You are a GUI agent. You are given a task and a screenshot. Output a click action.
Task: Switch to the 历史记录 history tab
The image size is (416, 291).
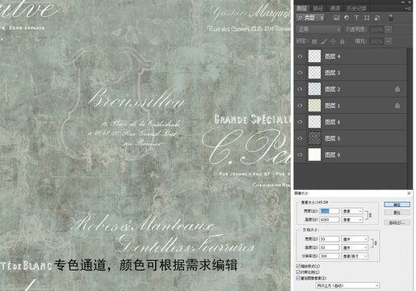point(356,8)
